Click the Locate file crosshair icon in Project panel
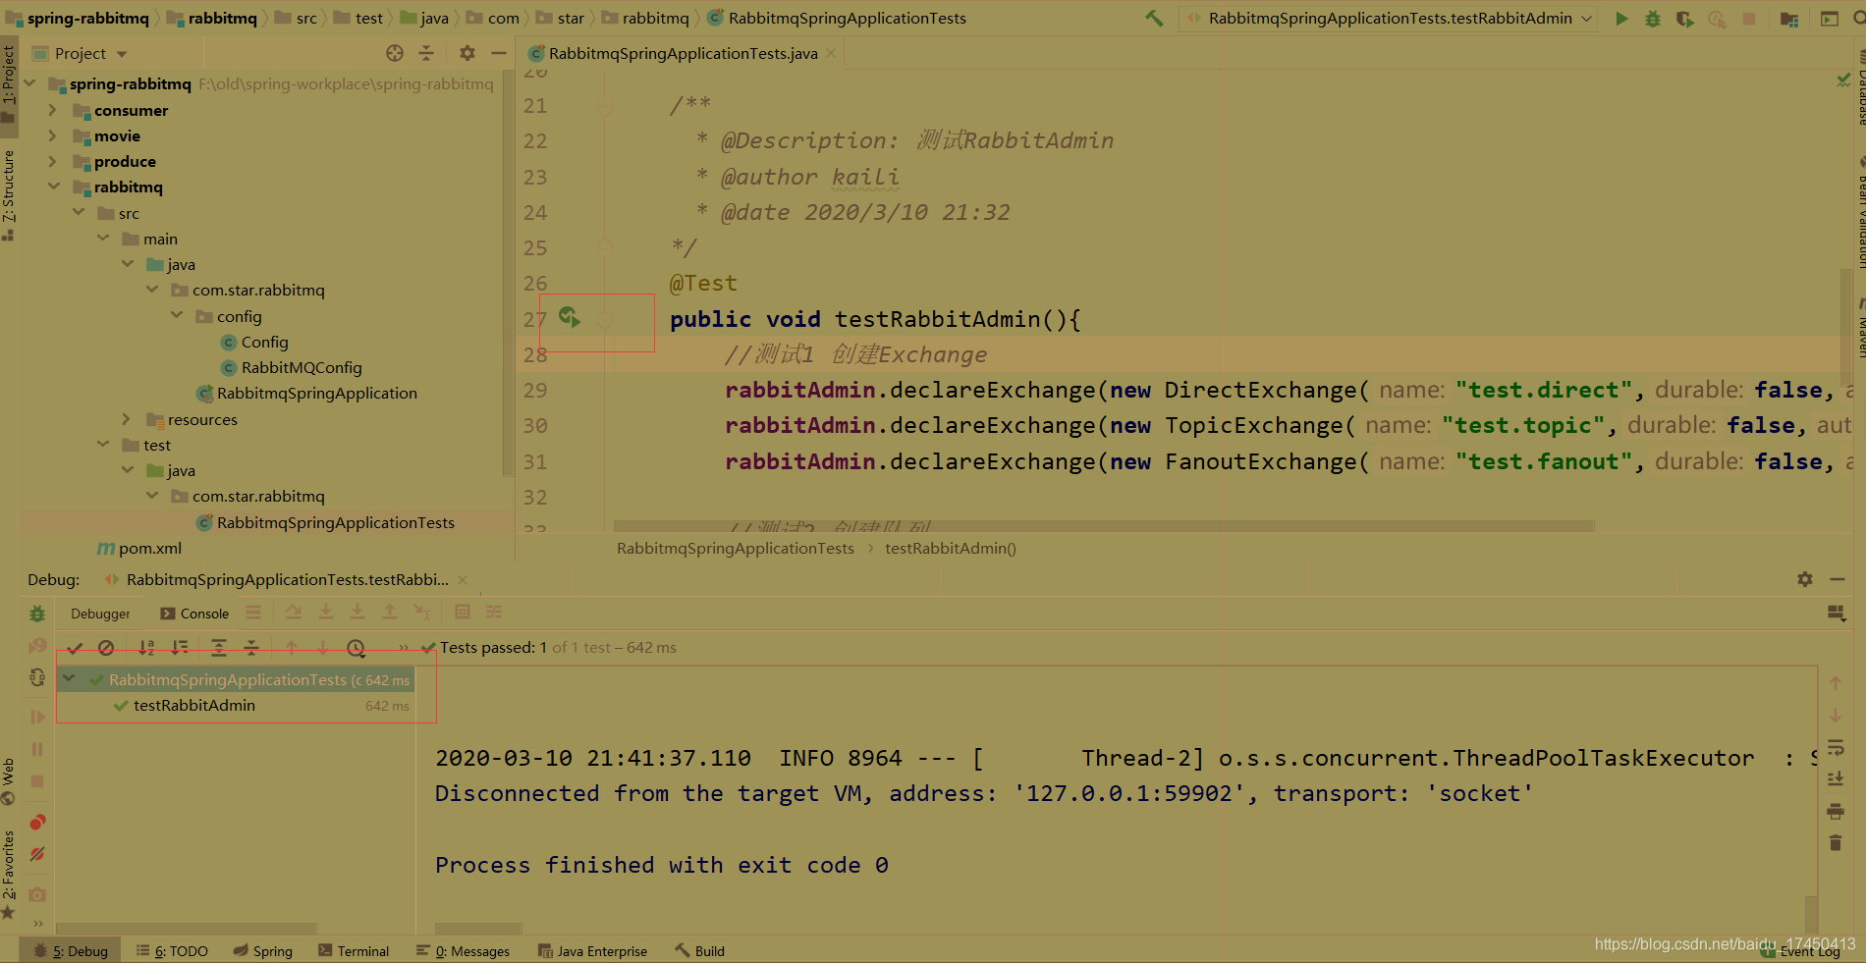Screen dimensions: 1866x963 pyautogui.click(x=395, y=53)
